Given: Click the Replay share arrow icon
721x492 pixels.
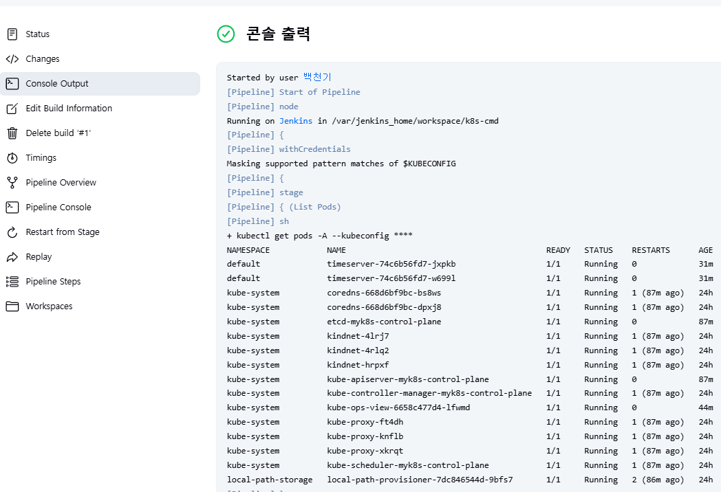Looking at the screenshot, I should 12,257.
